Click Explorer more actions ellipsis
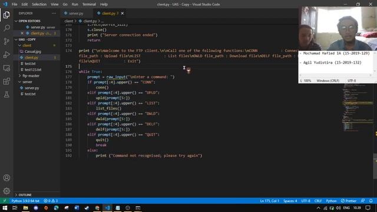This screenshot has width=377, height=212. pos(54,13)
